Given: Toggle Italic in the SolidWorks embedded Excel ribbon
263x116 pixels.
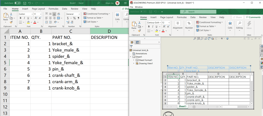Looking at the screenshot, I should 153,26.
